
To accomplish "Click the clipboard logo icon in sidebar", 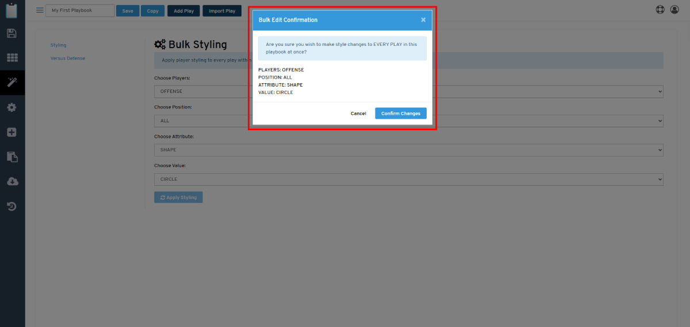I will pos(12,10).
